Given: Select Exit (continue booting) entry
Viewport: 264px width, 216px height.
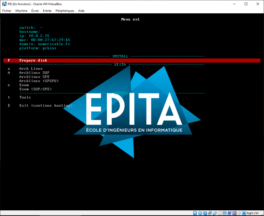Looking at the screenshot, I should (46, 106).
